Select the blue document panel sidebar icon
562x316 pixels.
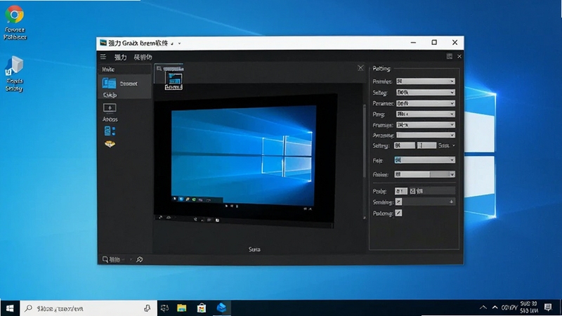click(109, 83)
